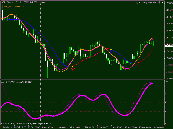
Task: Click the 1.50790 price scale label
Action: coord(169,51)
